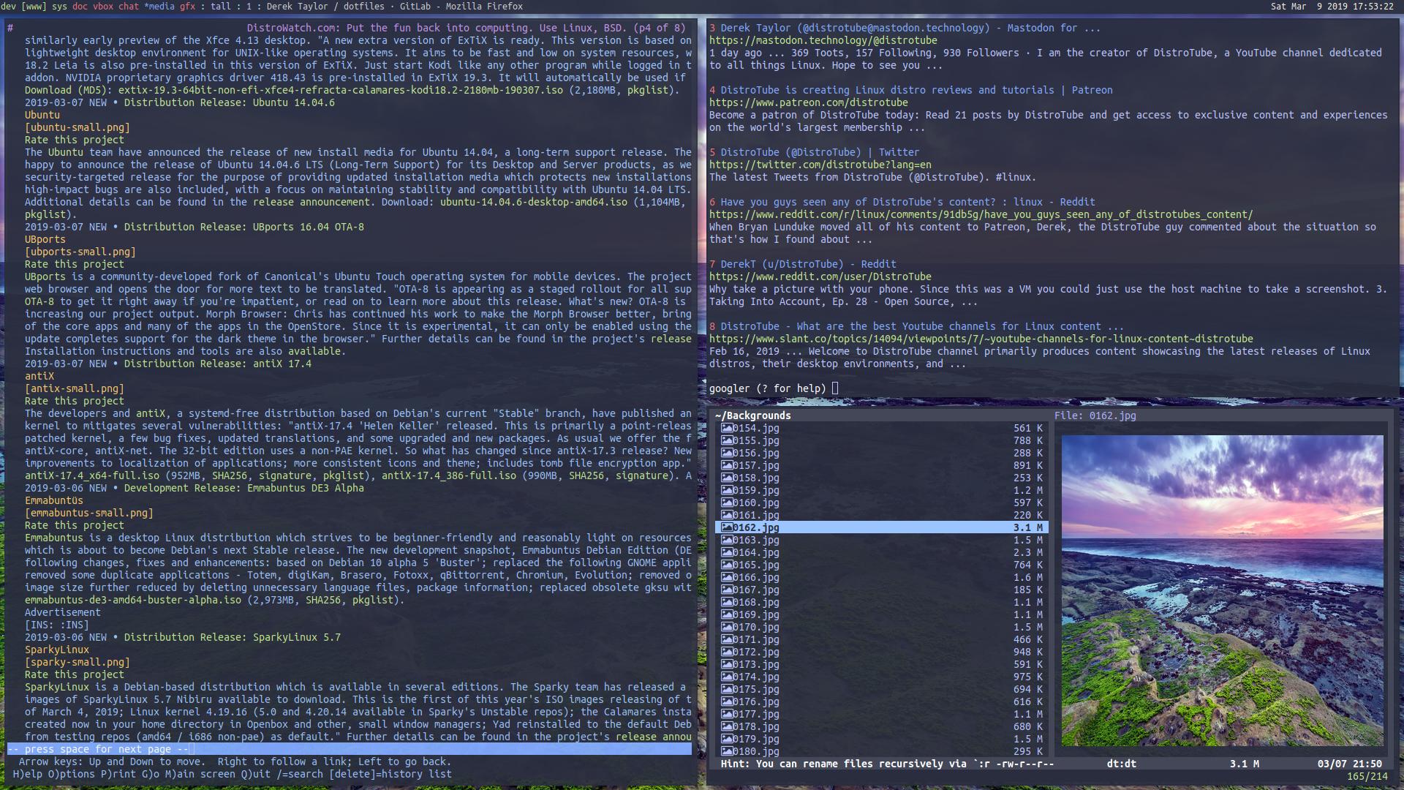Select the vbox workspace tag

102,7
